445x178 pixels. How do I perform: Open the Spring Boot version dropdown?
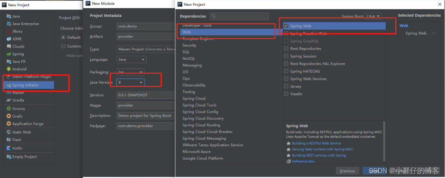[x=373, y=16]
